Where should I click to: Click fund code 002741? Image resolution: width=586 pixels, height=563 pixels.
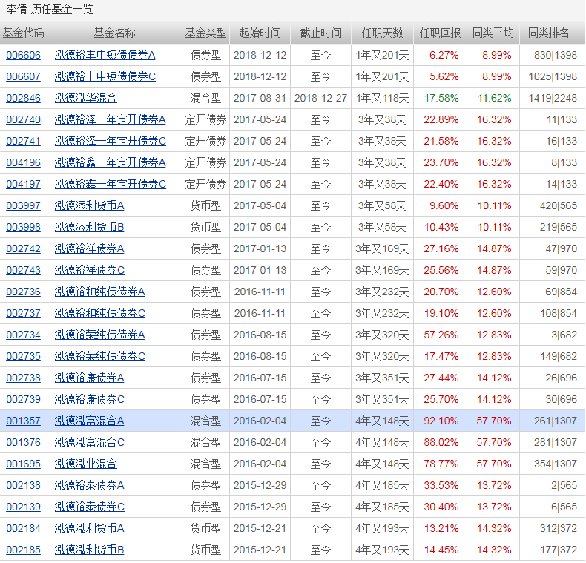[x=23, y=141]
